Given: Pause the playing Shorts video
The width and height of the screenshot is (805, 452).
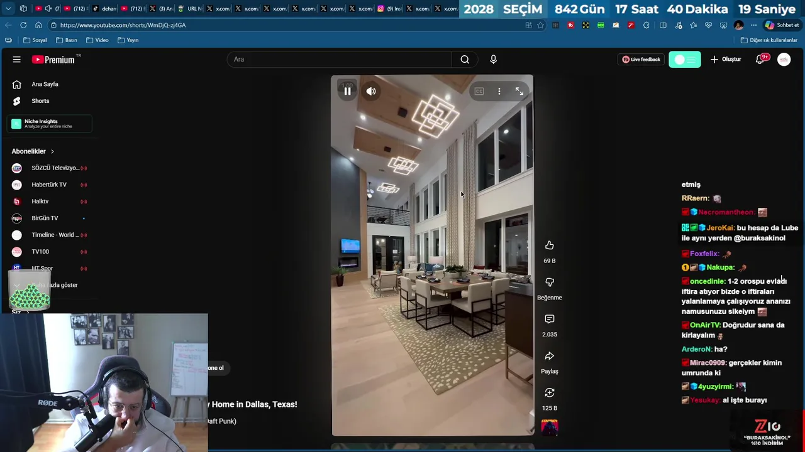Looking at the screenshot, I should tap(347, 92).
